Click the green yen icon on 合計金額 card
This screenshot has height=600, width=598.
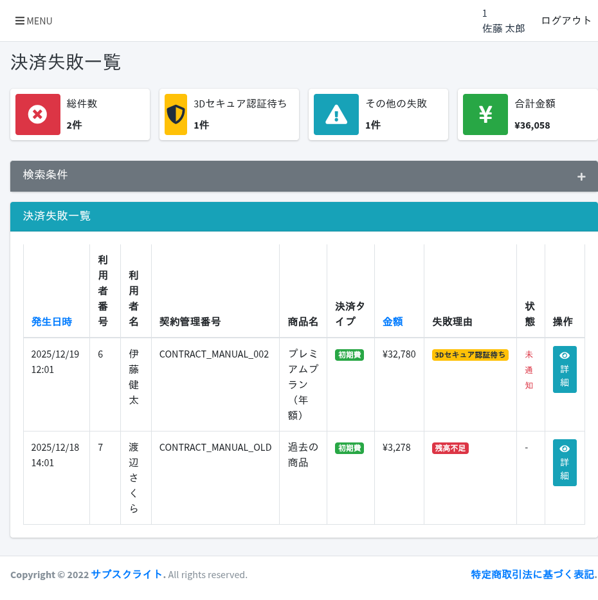coord(485,114)
